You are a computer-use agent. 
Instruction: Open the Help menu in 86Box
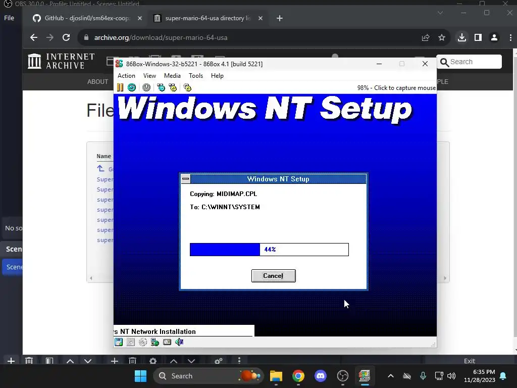click(217, 76)
